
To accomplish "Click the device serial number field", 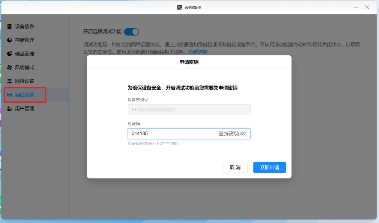I will (x=189, y=110).
